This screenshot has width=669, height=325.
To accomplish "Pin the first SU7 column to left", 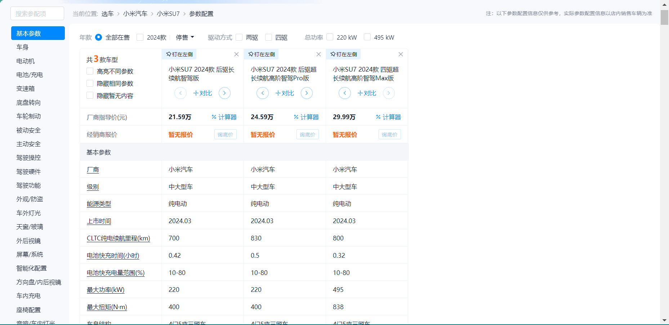I will [179, 54].
